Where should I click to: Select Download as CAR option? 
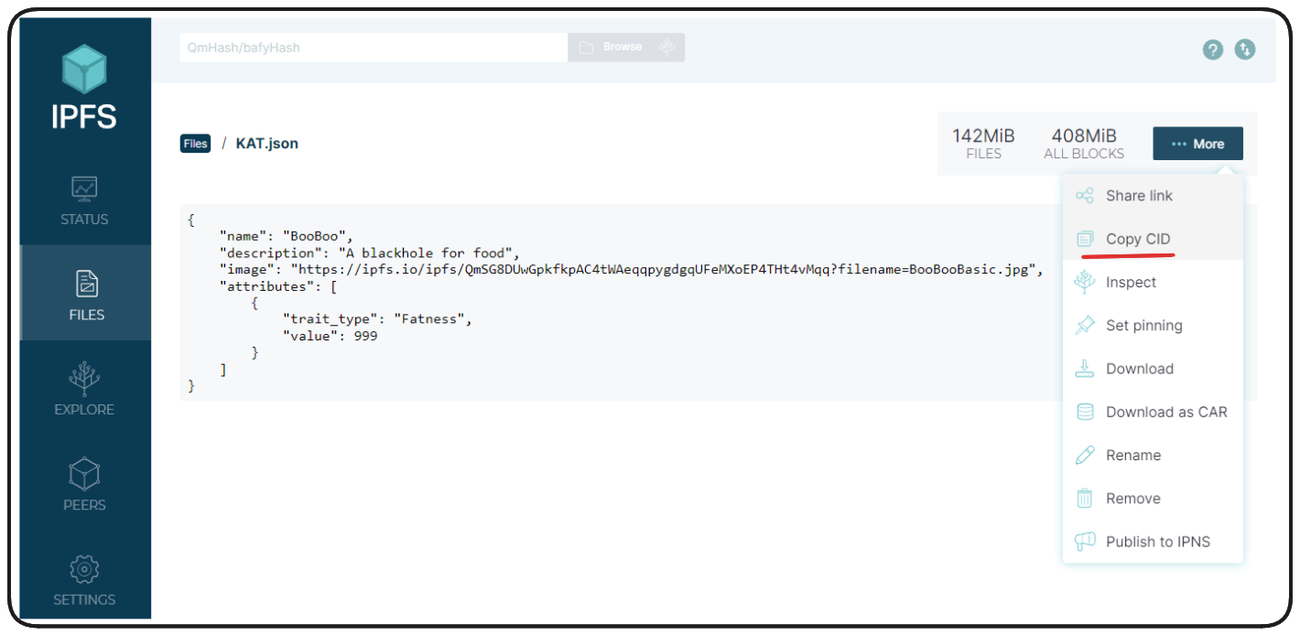pos(1165,412)
